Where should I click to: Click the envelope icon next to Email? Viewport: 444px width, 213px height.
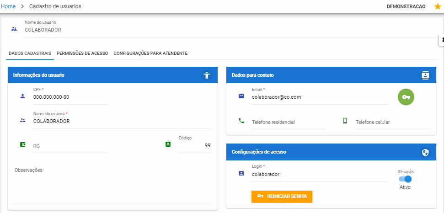click(x=241, y=96)
